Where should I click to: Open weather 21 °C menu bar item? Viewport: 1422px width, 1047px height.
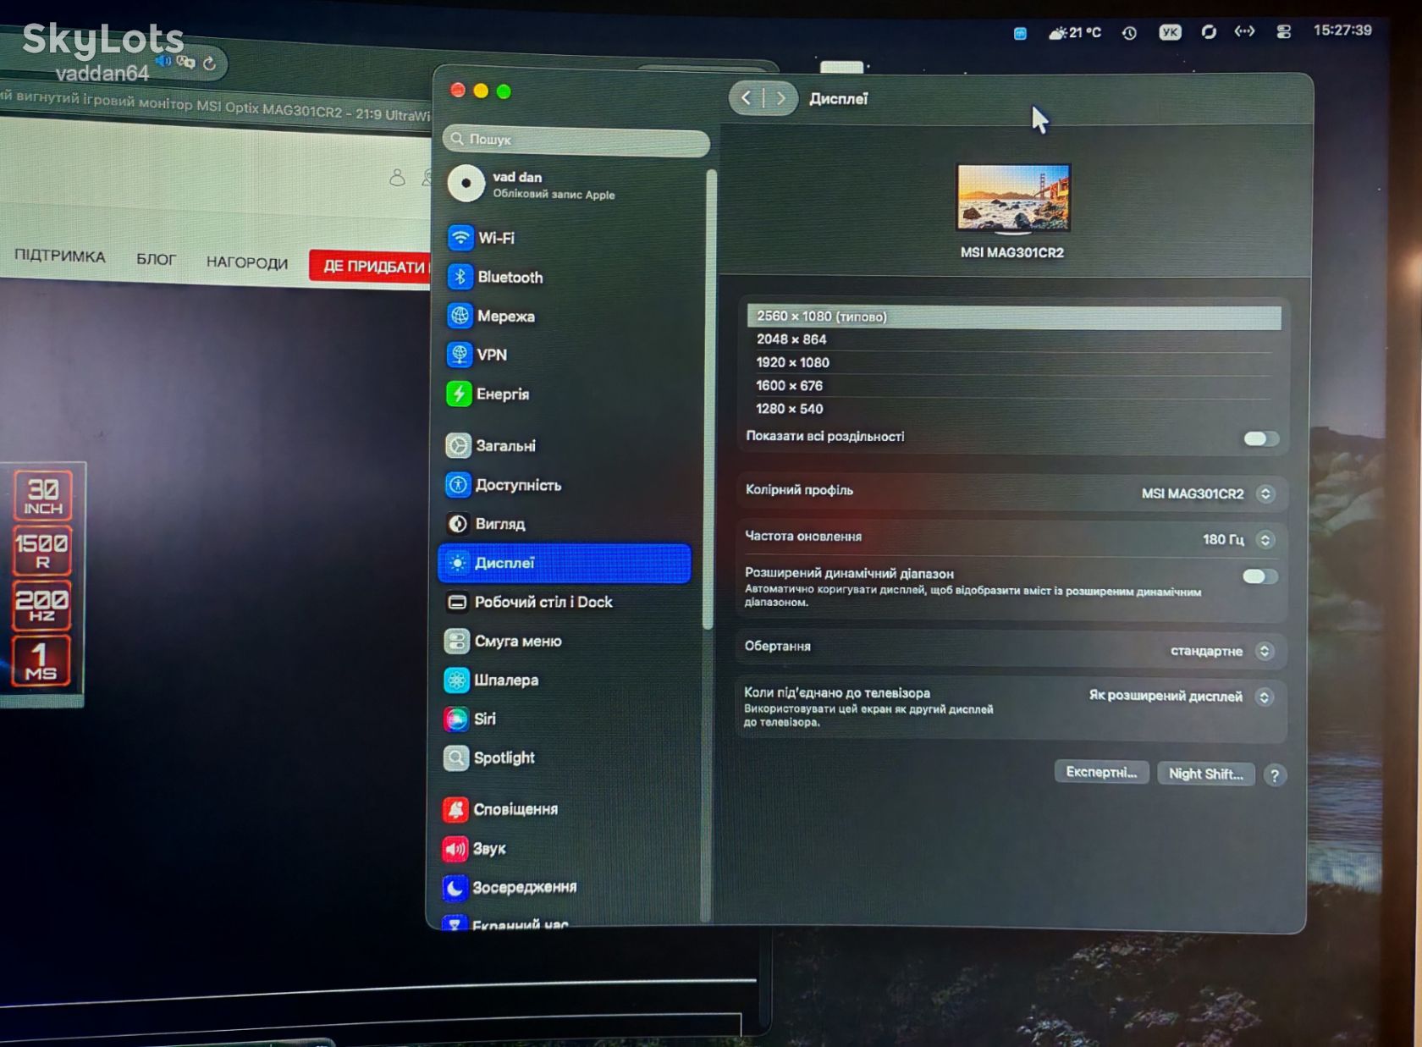[x=1074, y=33]
